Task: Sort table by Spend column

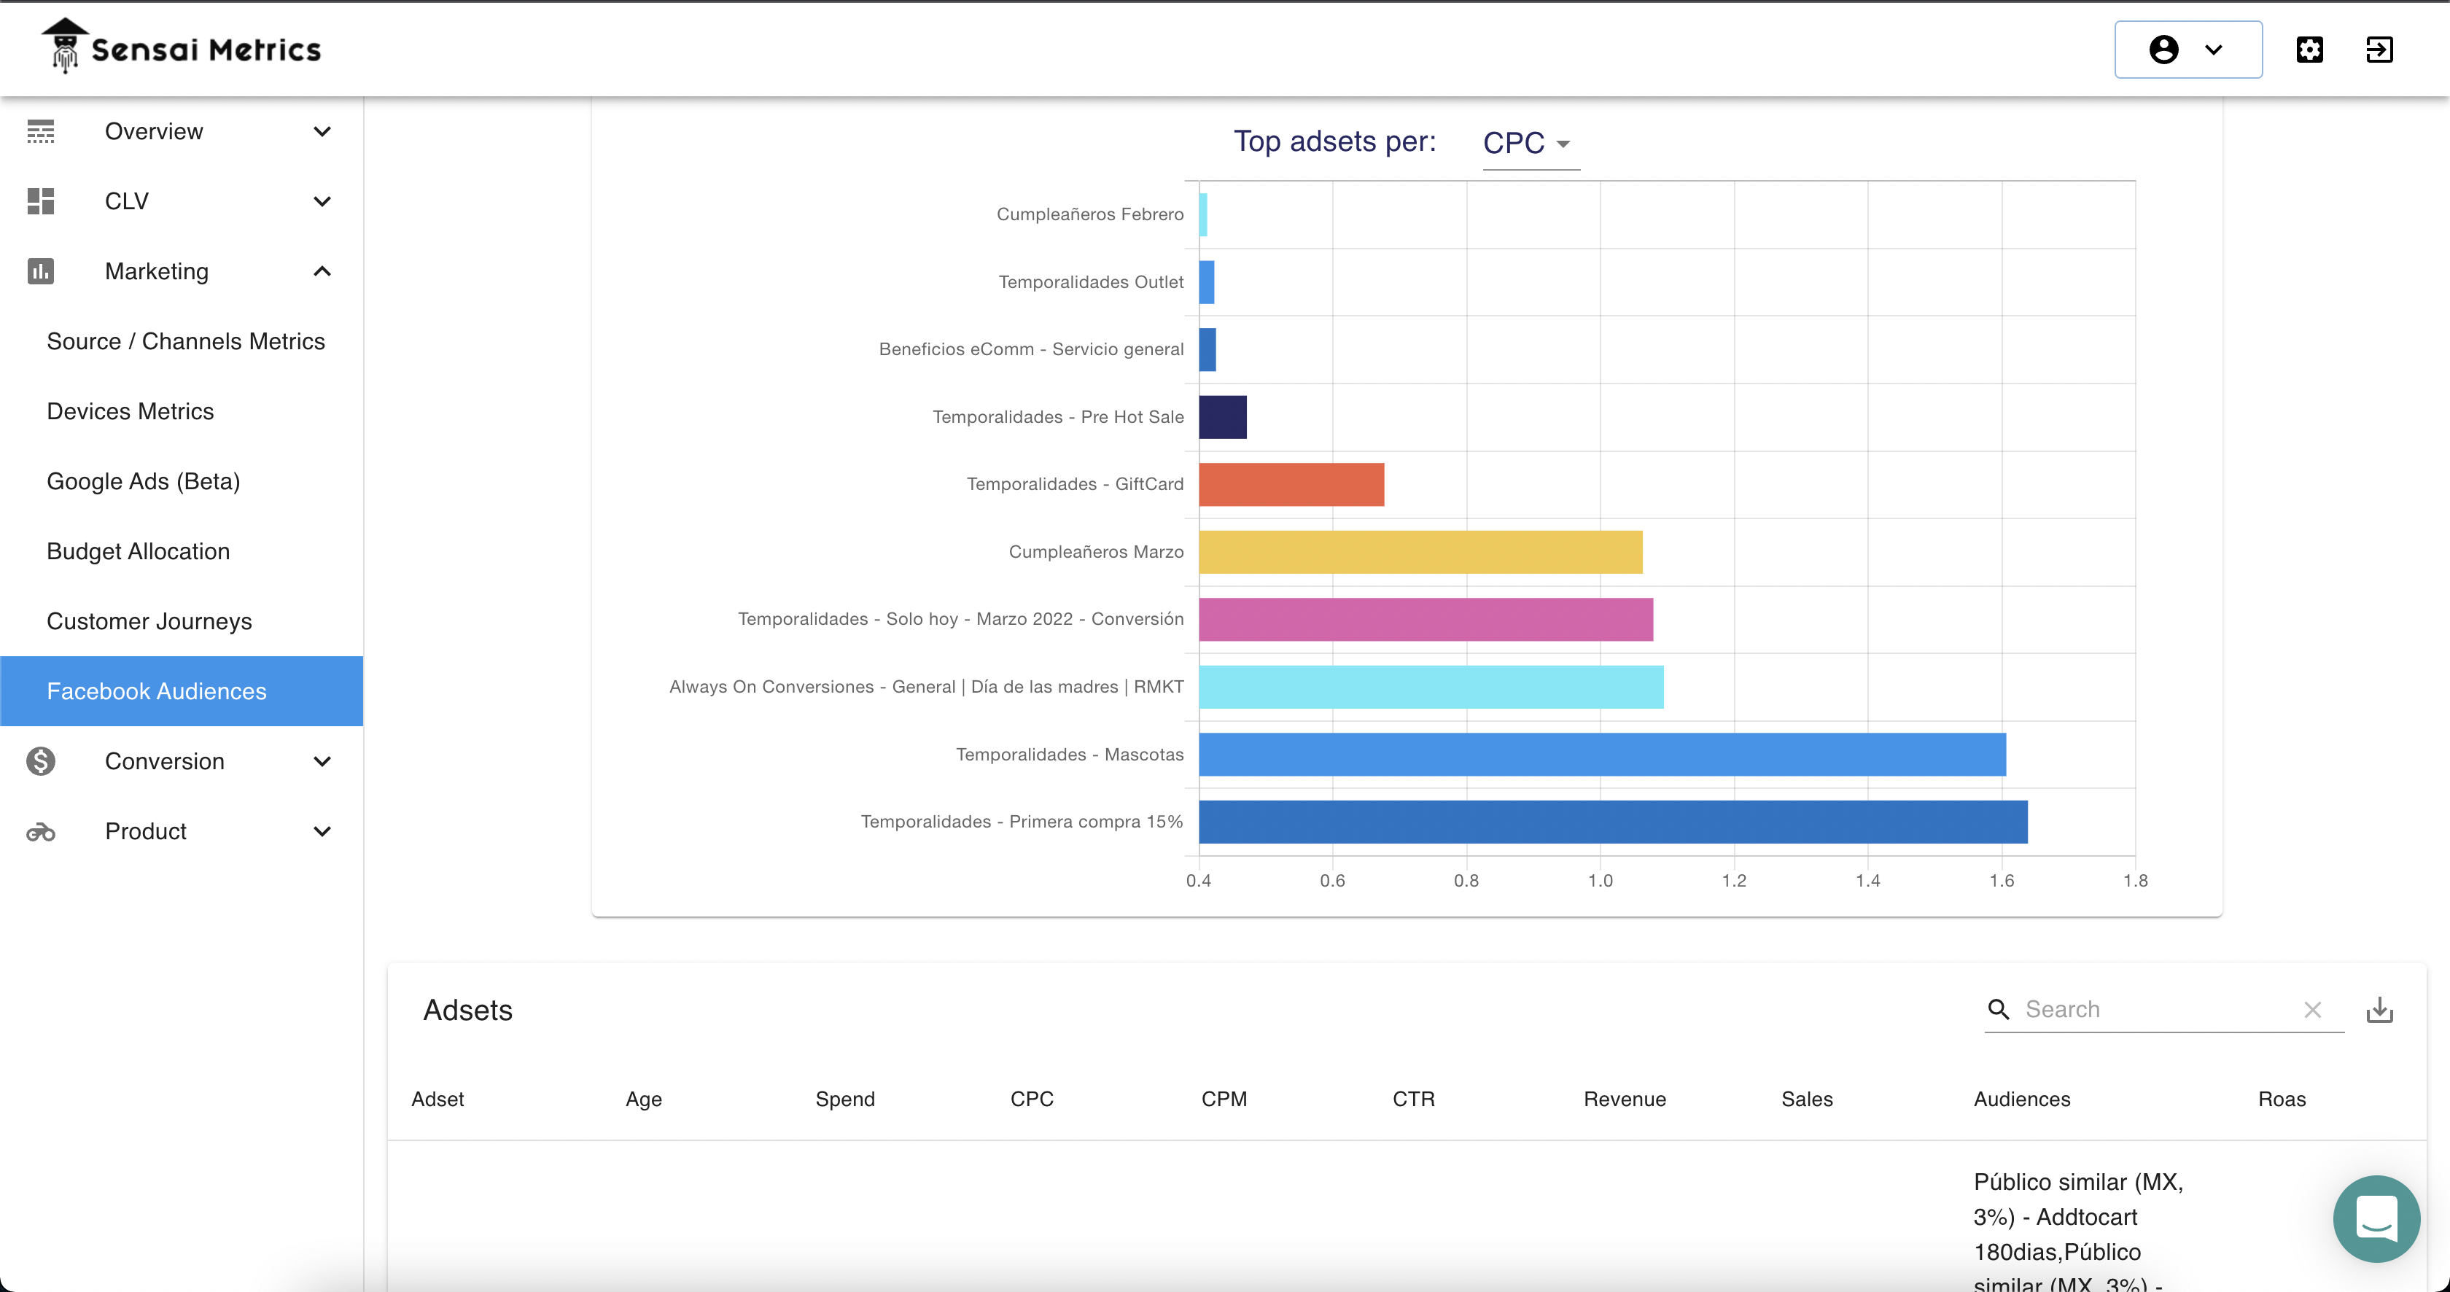Action: click(844, 1099)
